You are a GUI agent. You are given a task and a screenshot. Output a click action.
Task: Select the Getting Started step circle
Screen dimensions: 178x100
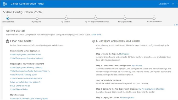[x=8, y=18]
